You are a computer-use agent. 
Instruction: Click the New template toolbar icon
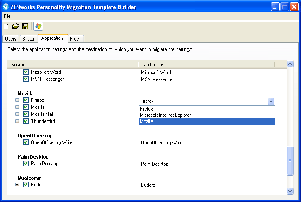[6, 26]
